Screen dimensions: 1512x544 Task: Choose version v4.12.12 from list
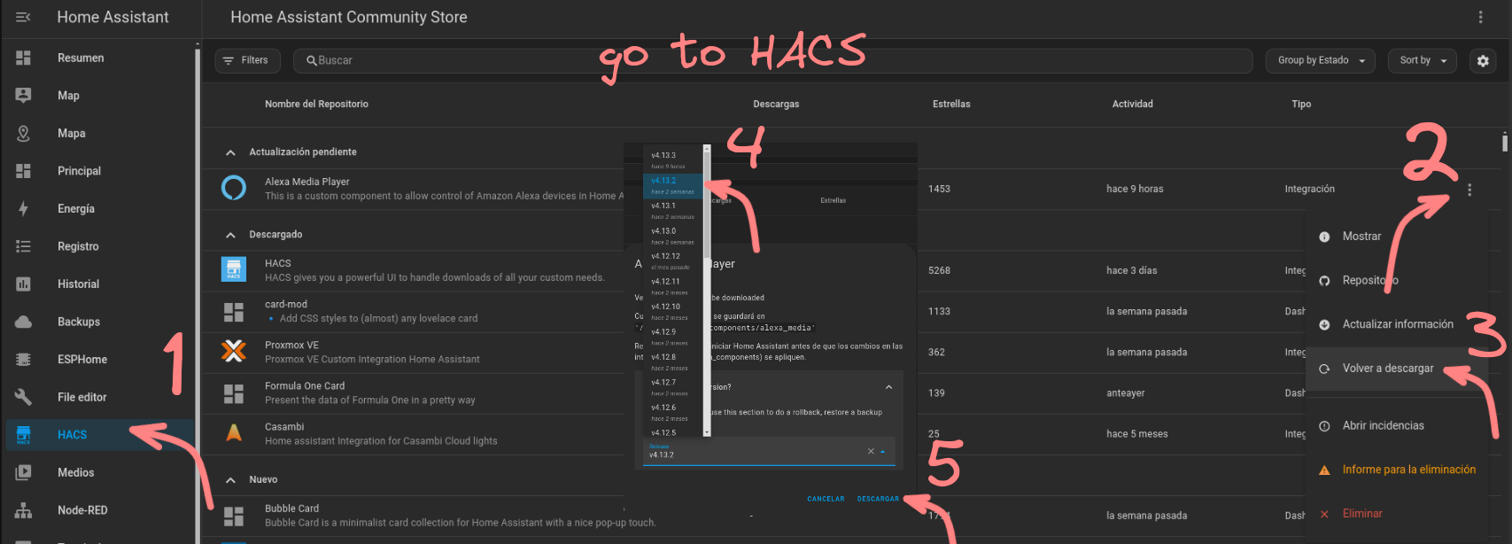[x=673, y=260]
